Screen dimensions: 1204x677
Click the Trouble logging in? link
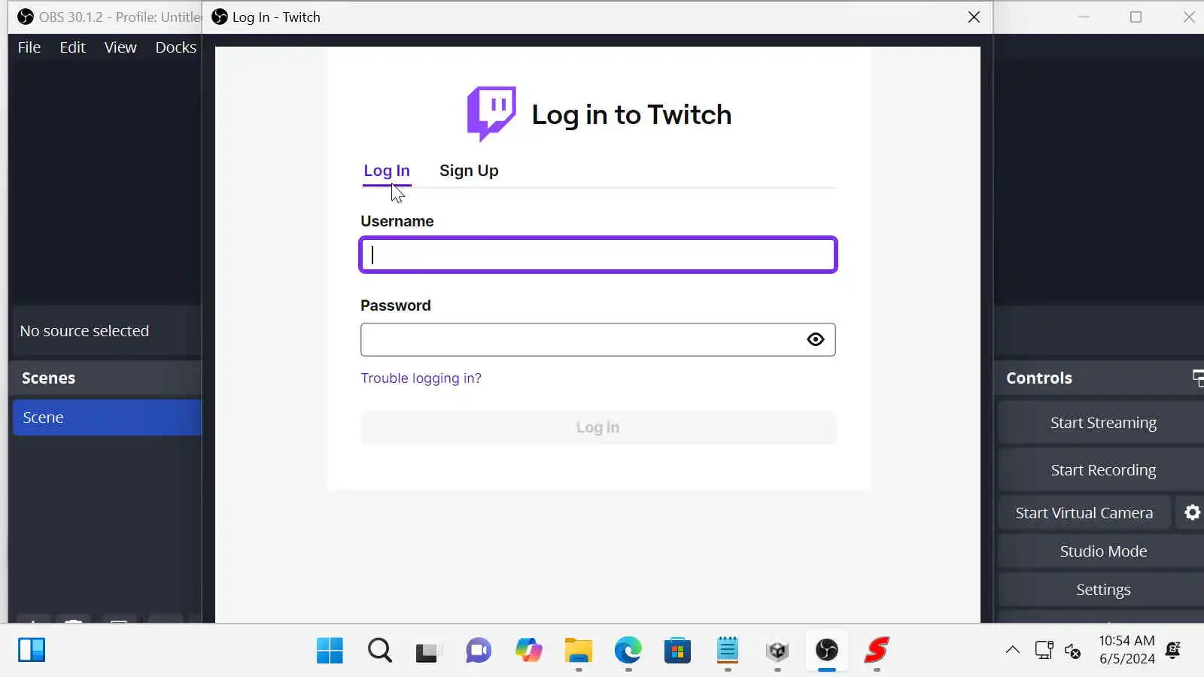[421, 378]
